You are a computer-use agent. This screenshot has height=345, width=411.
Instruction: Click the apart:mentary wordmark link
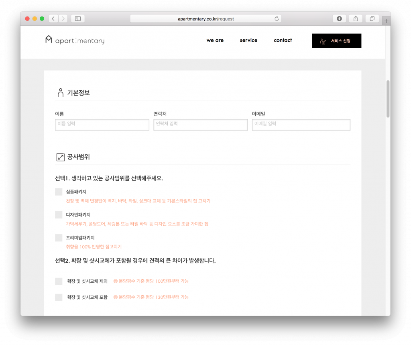click(80, 41)
